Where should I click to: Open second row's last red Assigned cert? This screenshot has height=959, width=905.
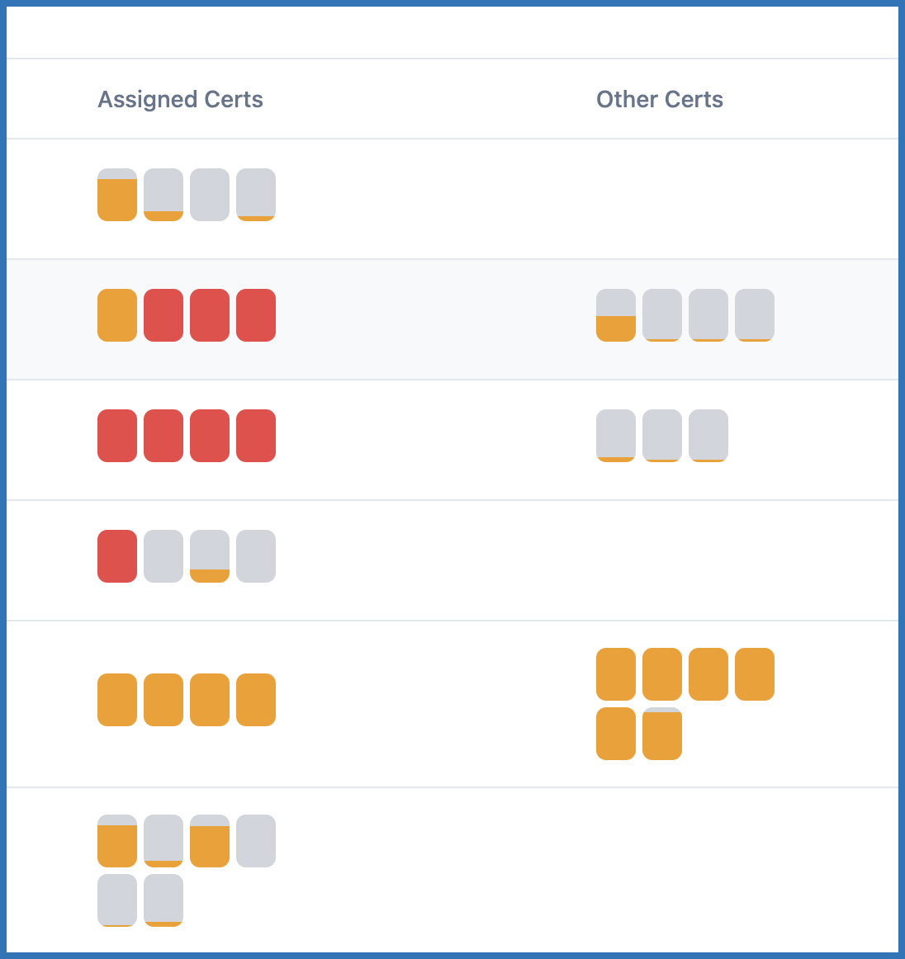point(256,315)
